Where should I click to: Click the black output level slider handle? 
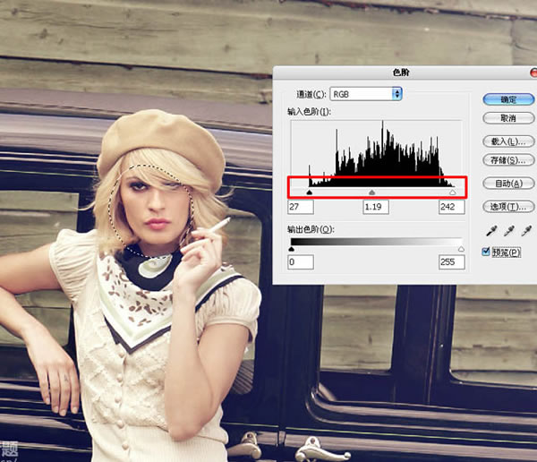[x=292, y=249]
